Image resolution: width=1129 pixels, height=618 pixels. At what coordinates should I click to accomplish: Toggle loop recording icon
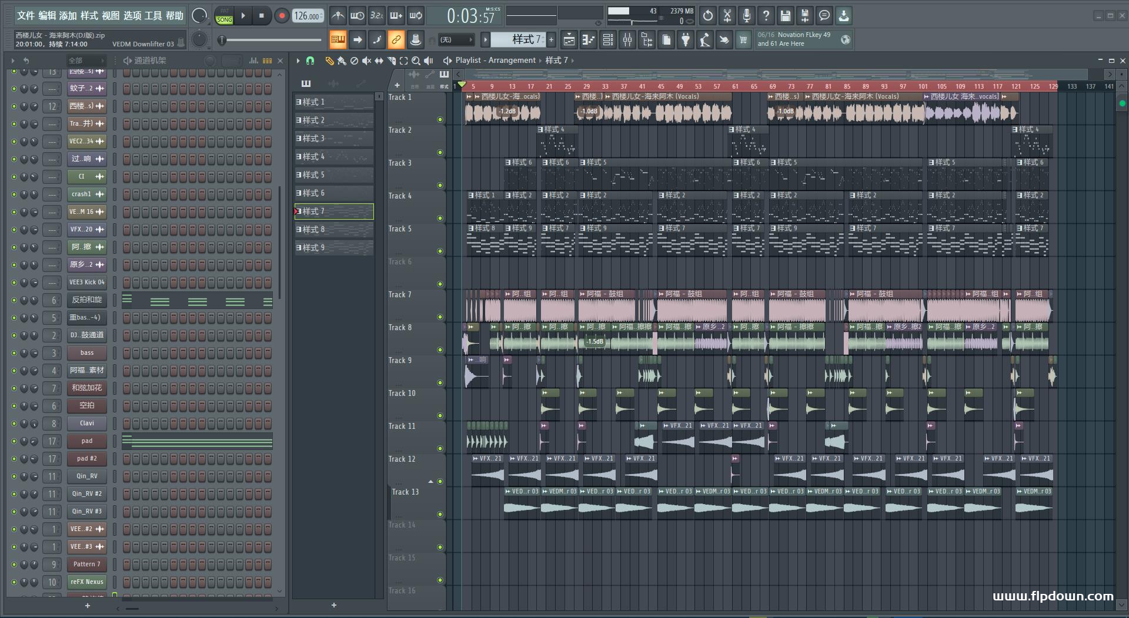[416, 16]
